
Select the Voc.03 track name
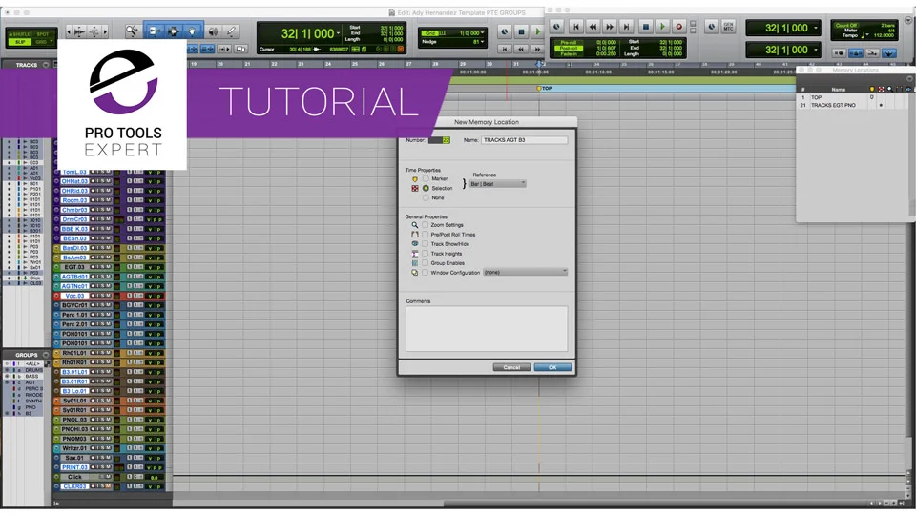74,296
